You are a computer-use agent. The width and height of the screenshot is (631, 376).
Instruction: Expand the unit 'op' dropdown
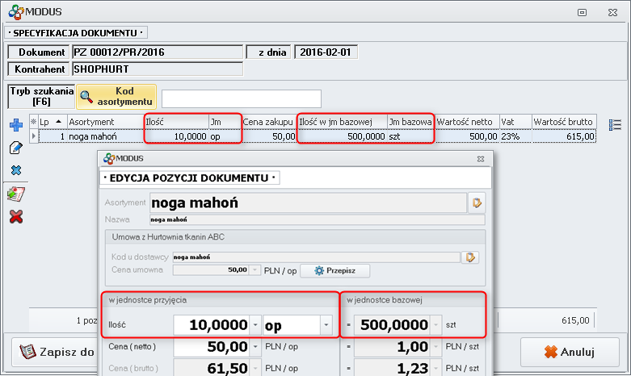coord(326,325)
